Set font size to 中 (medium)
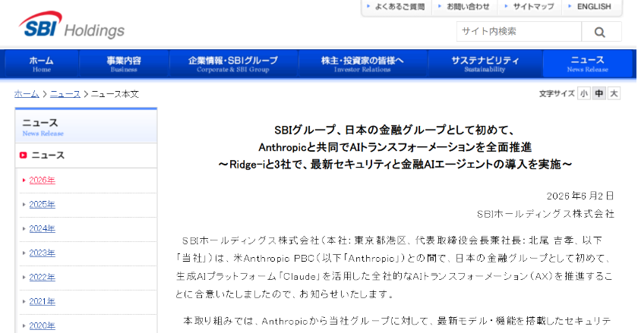The width and height of the screenshot is (638, 333). [x=599, y=93]
